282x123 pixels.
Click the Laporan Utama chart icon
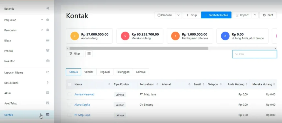pos(48,72)
